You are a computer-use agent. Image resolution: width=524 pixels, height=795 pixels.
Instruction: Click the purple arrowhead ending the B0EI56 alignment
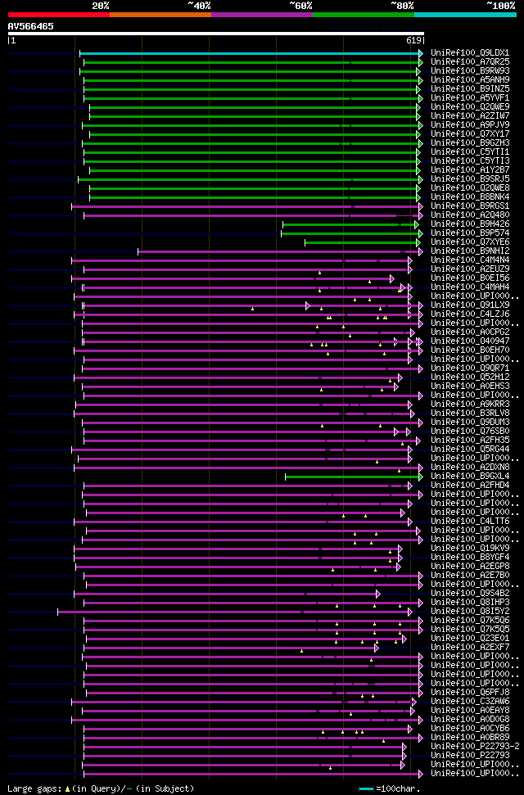pyautogui.click(x=391, y=279)
